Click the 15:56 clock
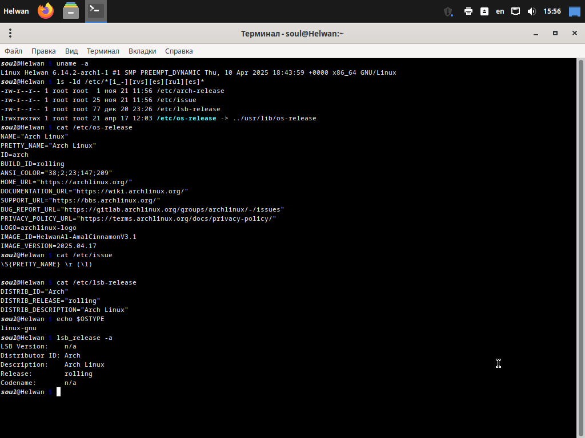 point(552,11)
